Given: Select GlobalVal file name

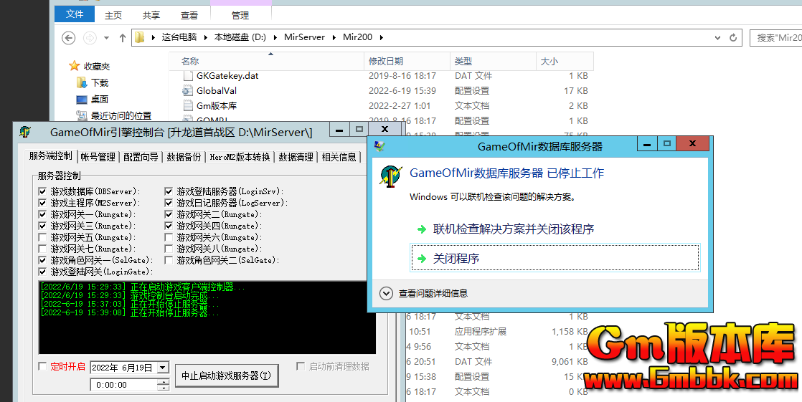Looking at the screenshot, I should point(217,91).
